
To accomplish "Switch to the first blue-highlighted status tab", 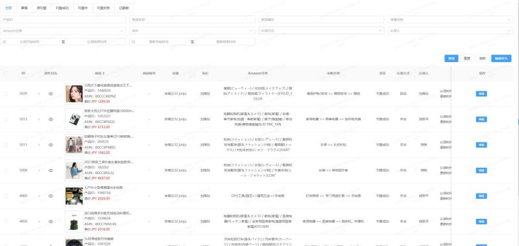I will 8,8.
